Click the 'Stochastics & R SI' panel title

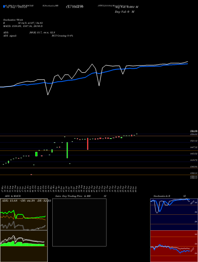169,196
